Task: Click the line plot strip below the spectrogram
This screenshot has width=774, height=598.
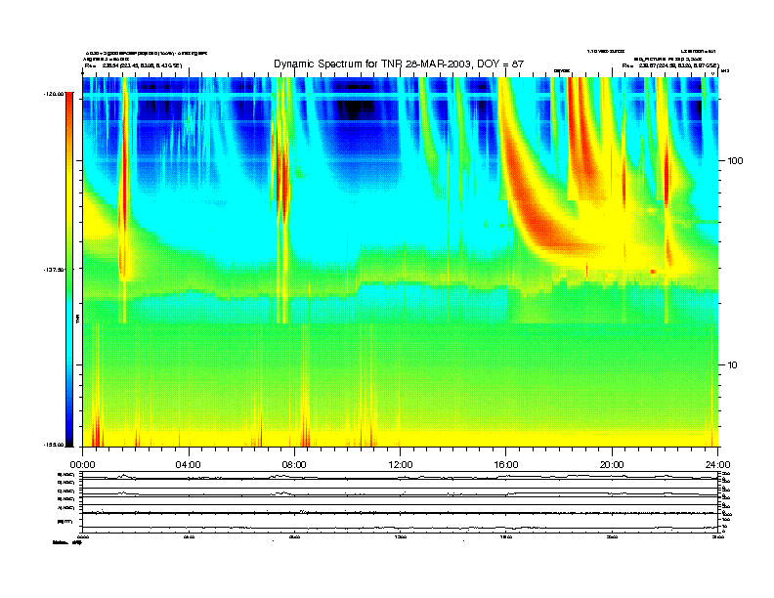Action: click(400, 502)
